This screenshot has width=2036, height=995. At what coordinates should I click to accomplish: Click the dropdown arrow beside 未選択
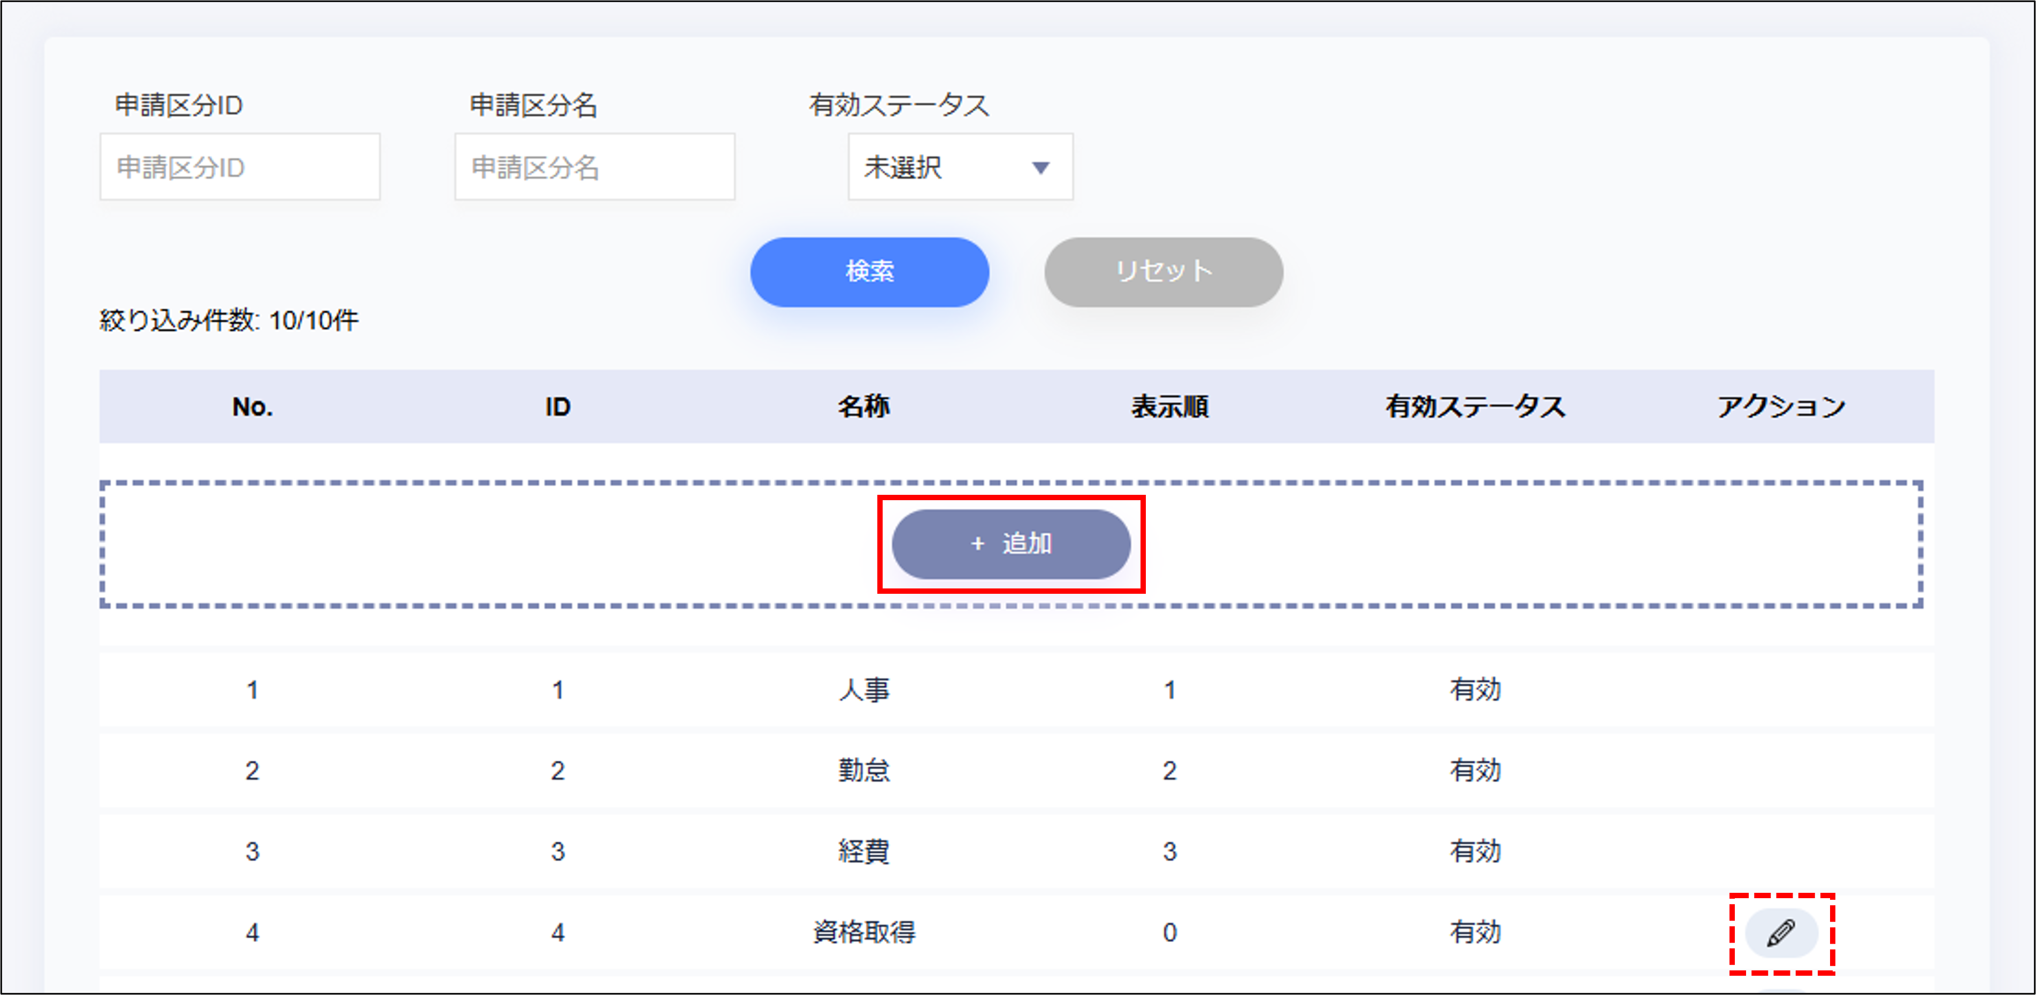(1040, 167)
